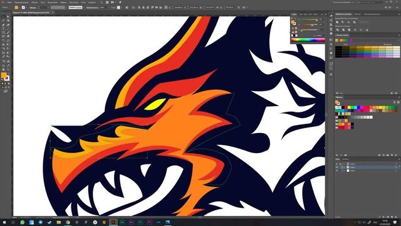Click the Stroke box in toolbar

(x=7, y=78)
